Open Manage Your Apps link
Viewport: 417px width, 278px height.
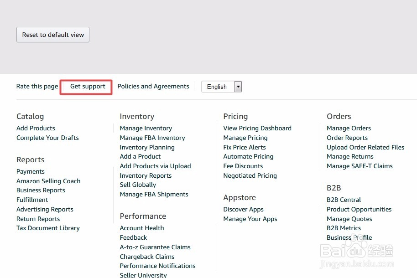tap(250, 219)
